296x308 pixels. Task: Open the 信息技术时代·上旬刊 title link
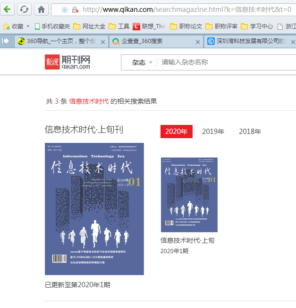[84, 130]
